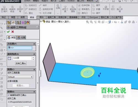Select the Extruded Cut (拉伸切除) tool
138x107 pixels.
[84, 6]
